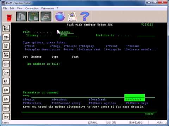Click the 6=Print option text
The width and height of the screenshot is (169, 126).
[112, 46]
